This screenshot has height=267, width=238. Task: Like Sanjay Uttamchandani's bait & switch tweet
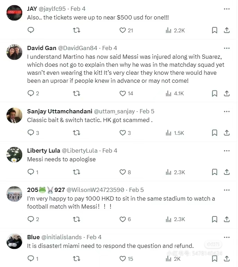click(122, 132)
